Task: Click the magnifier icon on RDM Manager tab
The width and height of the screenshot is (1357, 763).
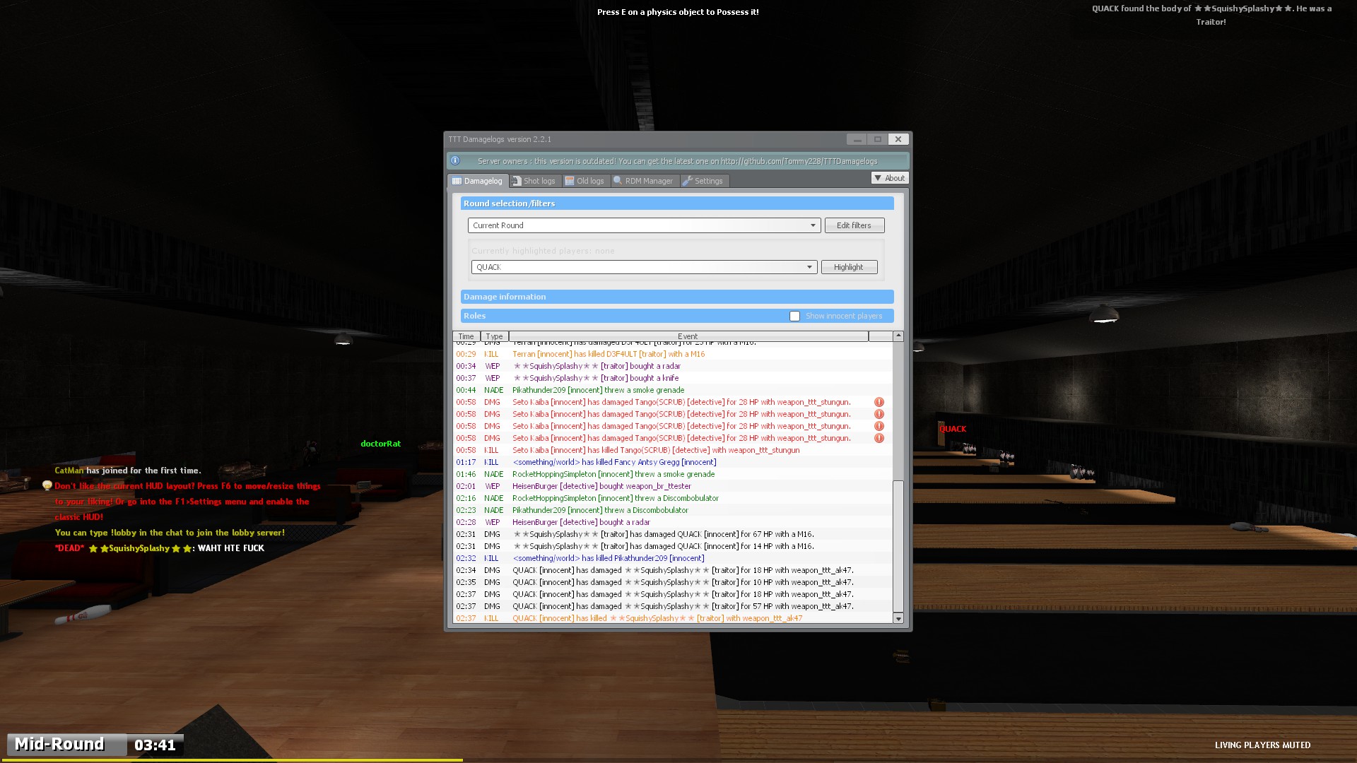Action: coord(618,181)
